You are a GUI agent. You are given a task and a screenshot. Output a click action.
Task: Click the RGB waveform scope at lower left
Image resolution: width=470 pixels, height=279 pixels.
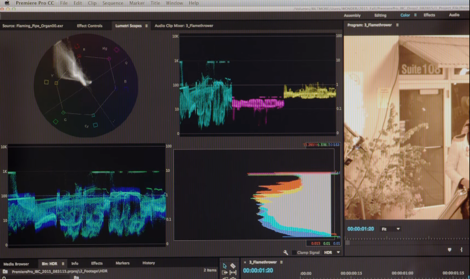point(87,195)
